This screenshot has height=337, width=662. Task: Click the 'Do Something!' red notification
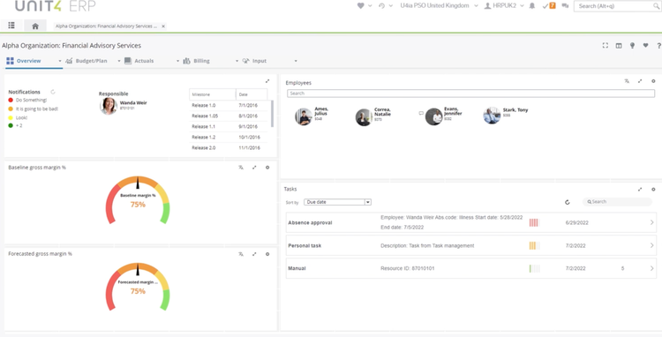(28, 100)
